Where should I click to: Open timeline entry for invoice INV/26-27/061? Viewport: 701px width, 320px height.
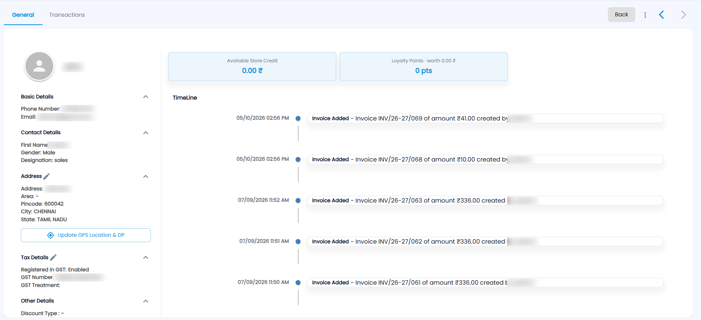(x=485, y=283)
